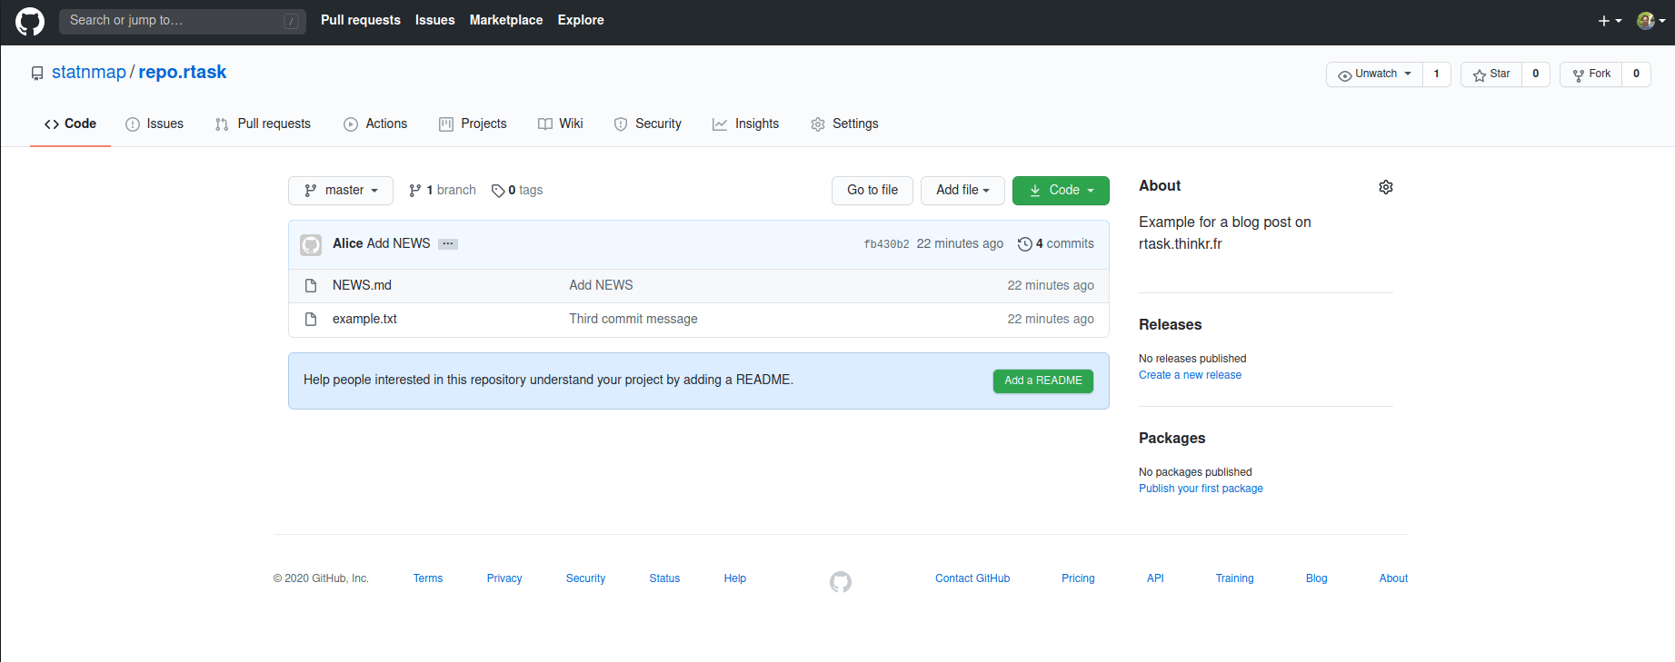
Task: Open the user avatar menu
Action: tap(1650, 21)
